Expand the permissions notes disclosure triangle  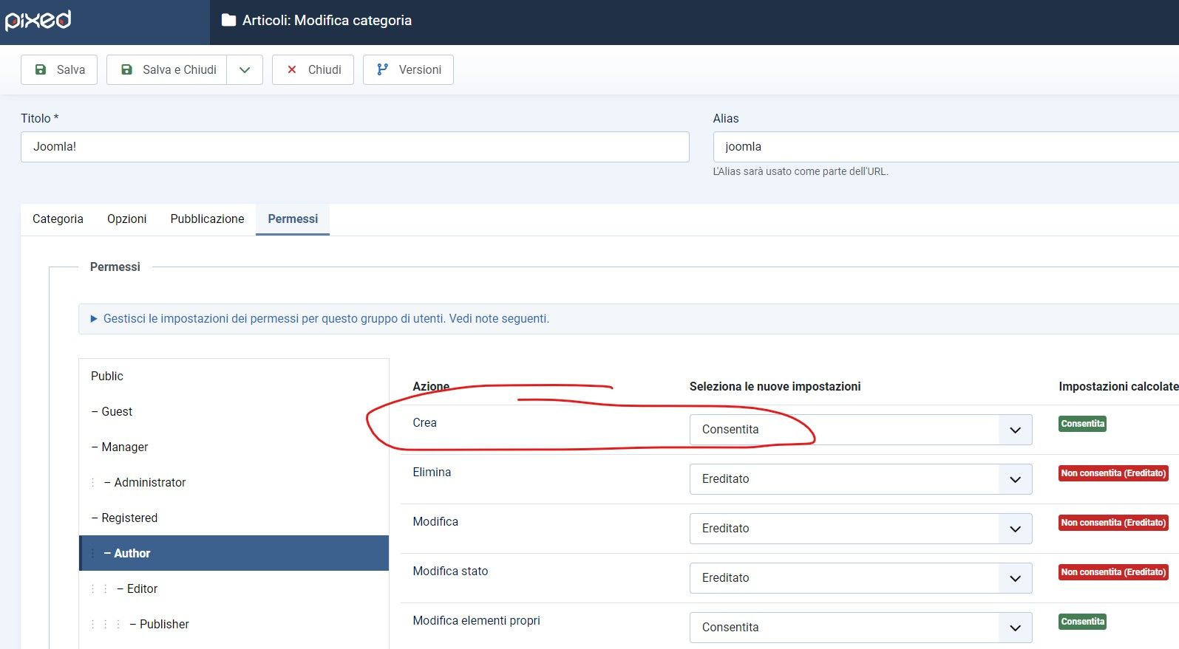(x=94, y=319)
